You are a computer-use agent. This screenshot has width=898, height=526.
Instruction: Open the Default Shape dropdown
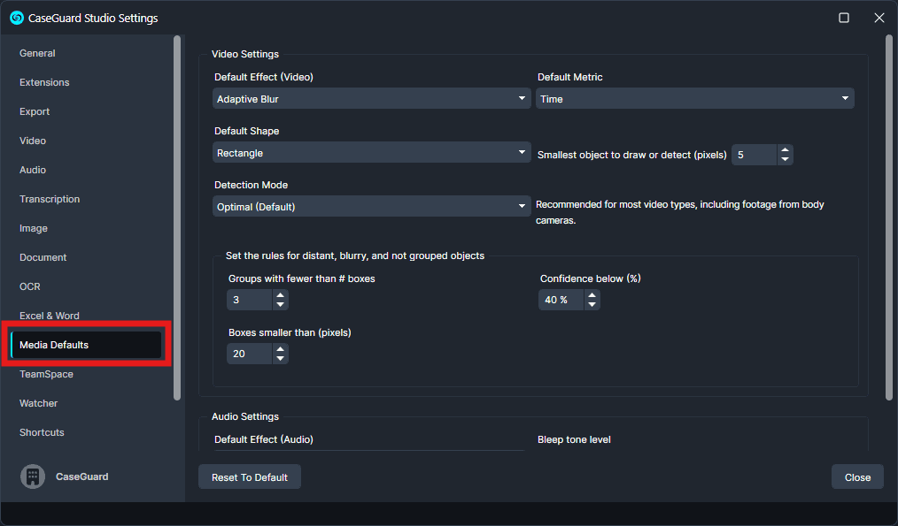pyautogui.click(x=371, y=153)
